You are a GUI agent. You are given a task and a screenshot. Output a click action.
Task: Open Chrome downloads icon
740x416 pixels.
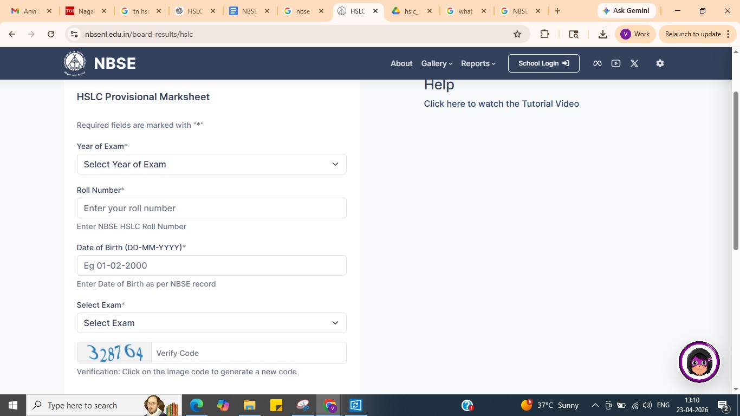pos(602,34)
